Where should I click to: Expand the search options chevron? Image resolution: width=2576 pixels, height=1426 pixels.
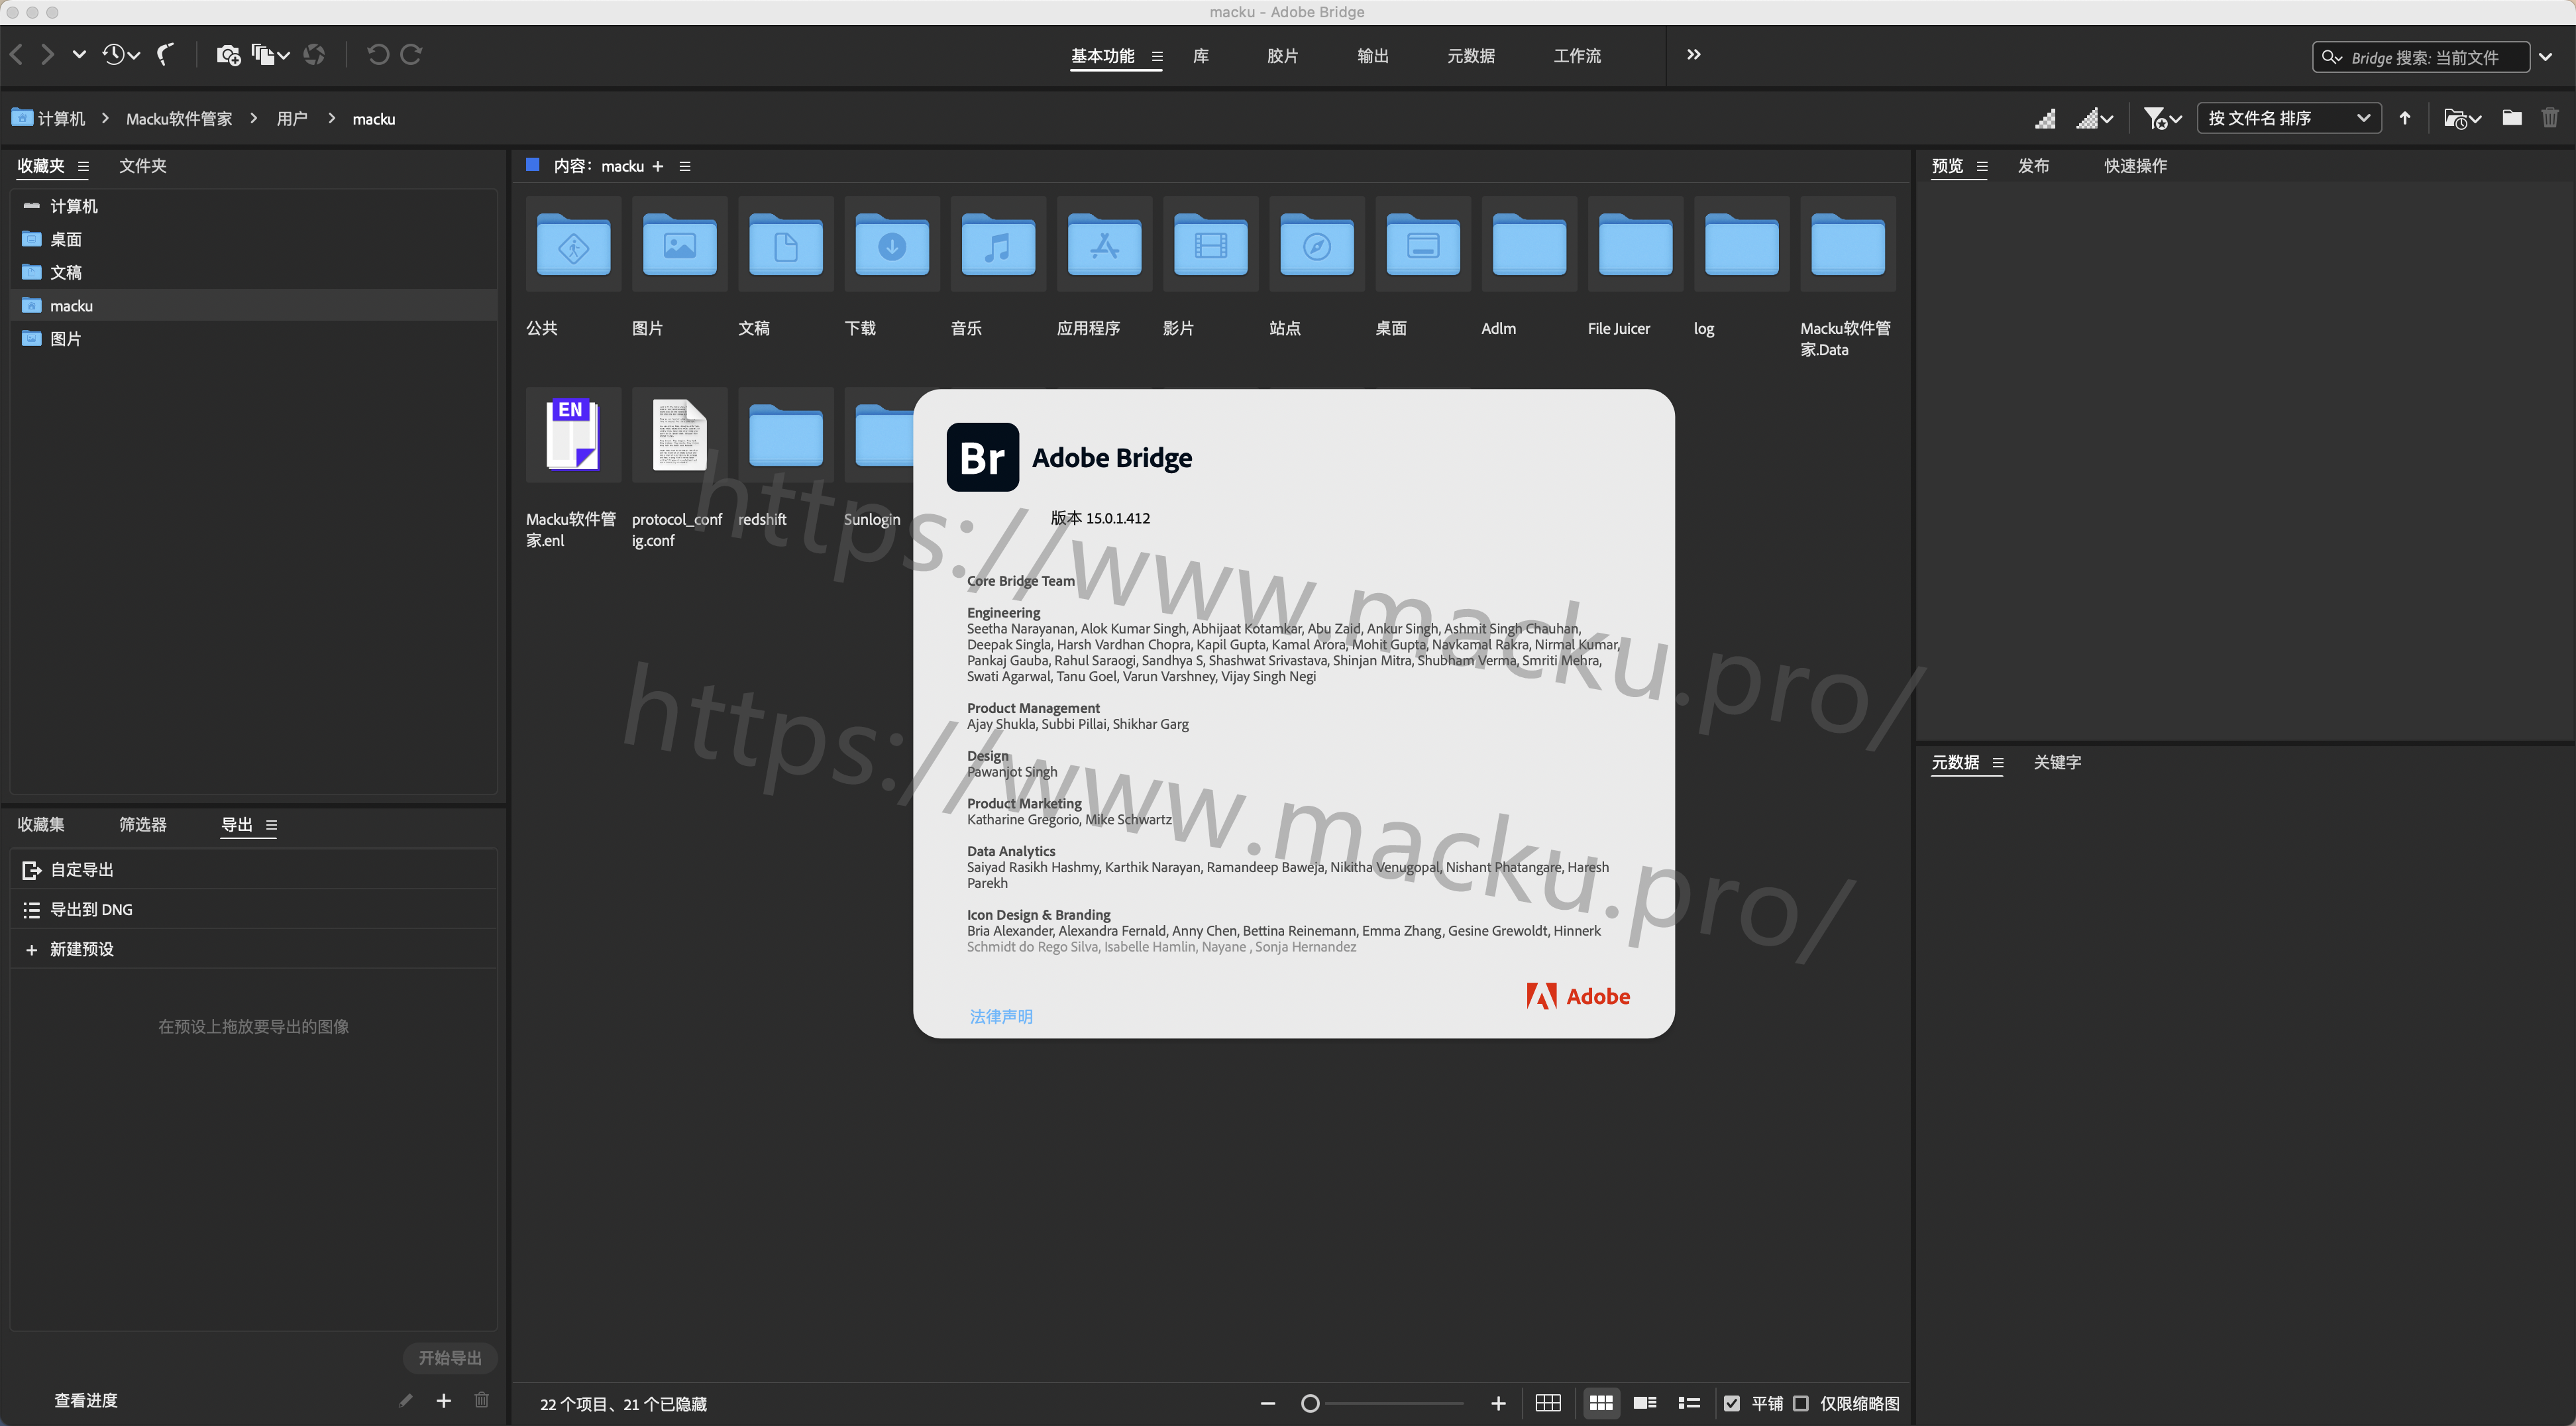pyautogui.click(x=2546, y=57)
